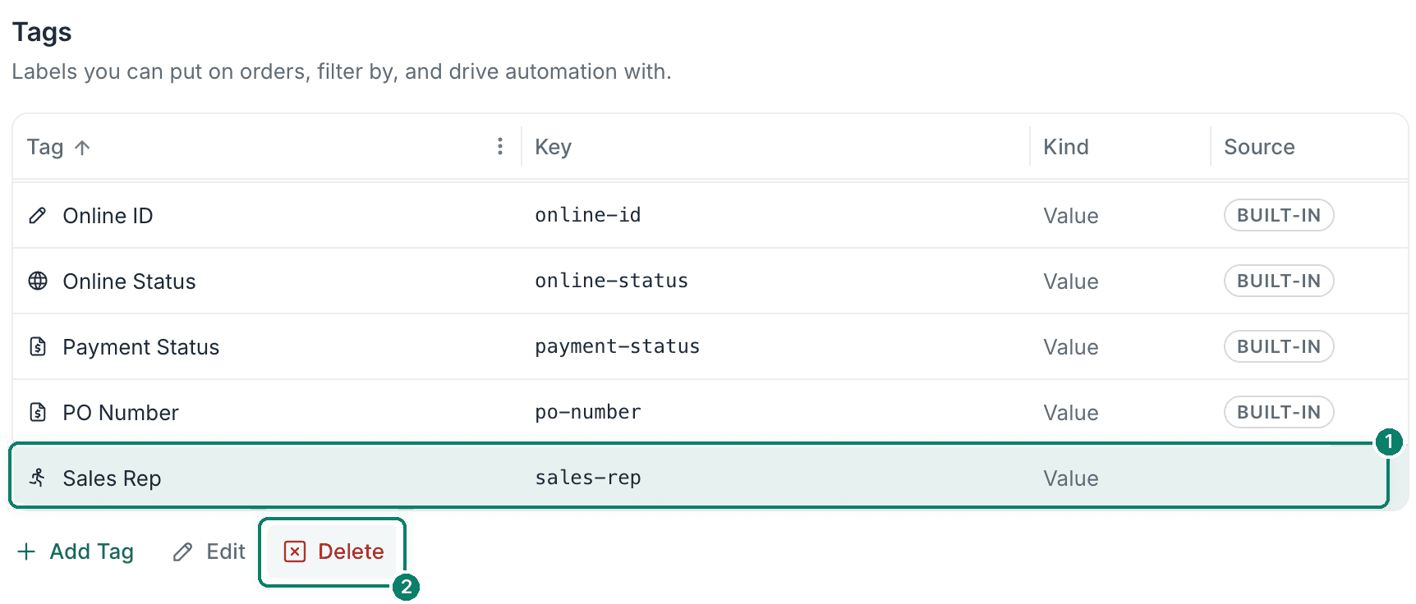Sort by the Tag column header
This screenshot has width=1416, height=604.
pyautogui.click(x=45, y=147)
